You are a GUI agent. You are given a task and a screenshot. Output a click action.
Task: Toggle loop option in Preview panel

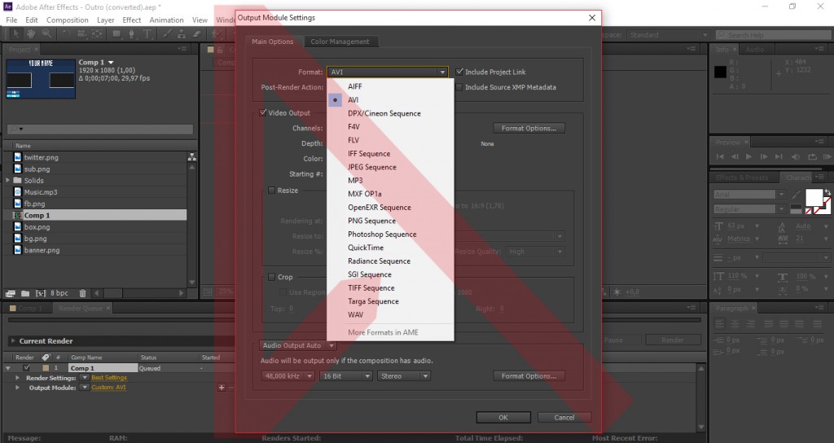(812, 157)
